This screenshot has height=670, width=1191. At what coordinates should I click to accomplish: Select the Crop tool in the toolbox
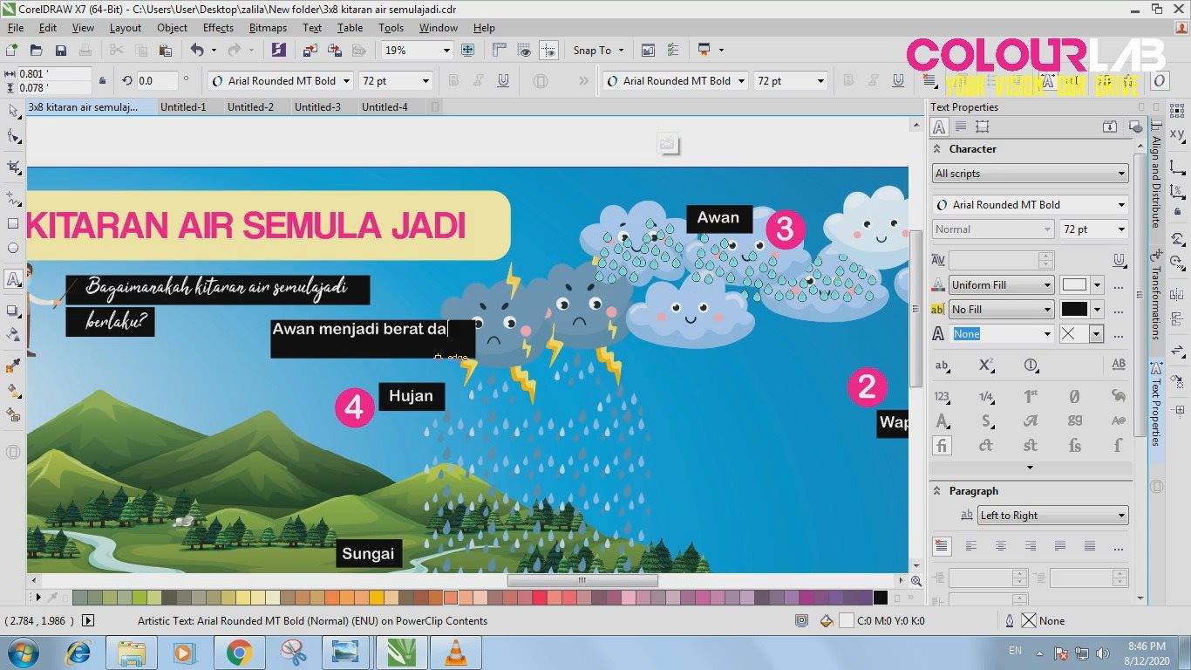pos(13,167)
